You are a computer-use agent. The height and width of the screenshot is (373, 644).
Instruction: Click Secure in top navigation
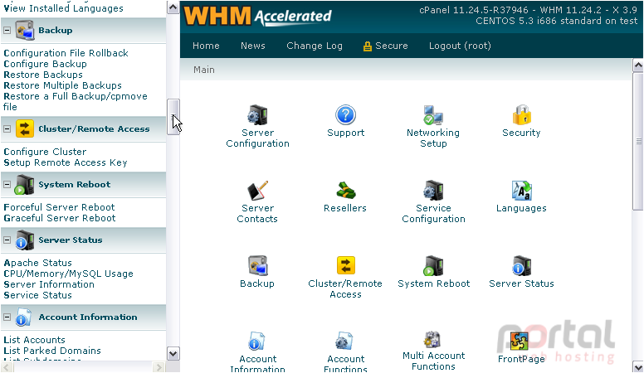[386, 46]
